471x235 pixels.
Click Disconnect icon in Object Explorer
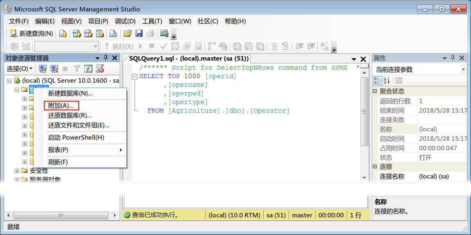pos(54,69)
